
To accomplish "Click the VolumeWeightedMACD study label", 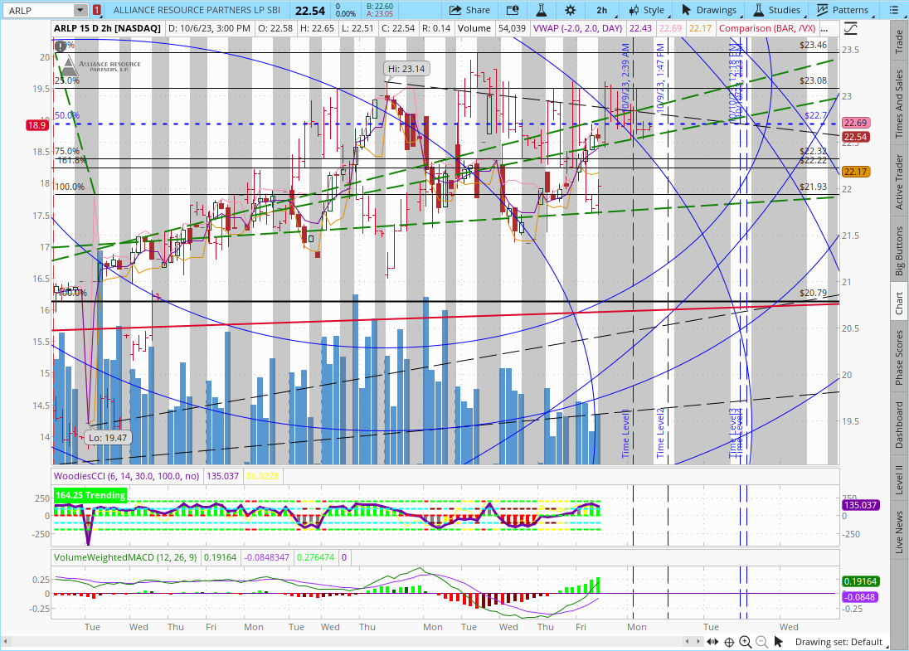I will [125, 557].
